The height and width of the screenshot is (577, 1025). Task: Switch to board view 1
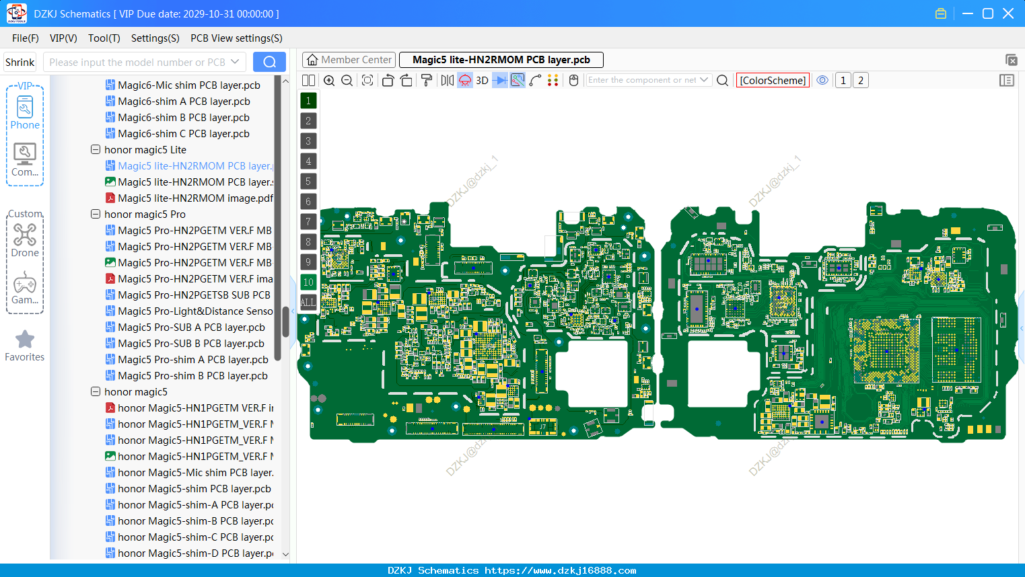pos(843,81)
